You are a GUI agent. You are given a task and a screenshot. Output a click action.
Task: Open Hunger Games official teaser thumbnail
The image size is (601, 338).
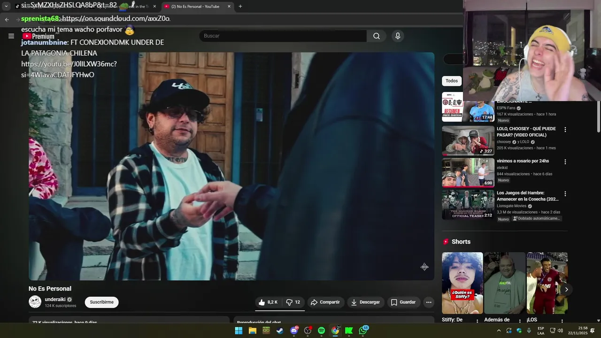[x=468, y=205]
